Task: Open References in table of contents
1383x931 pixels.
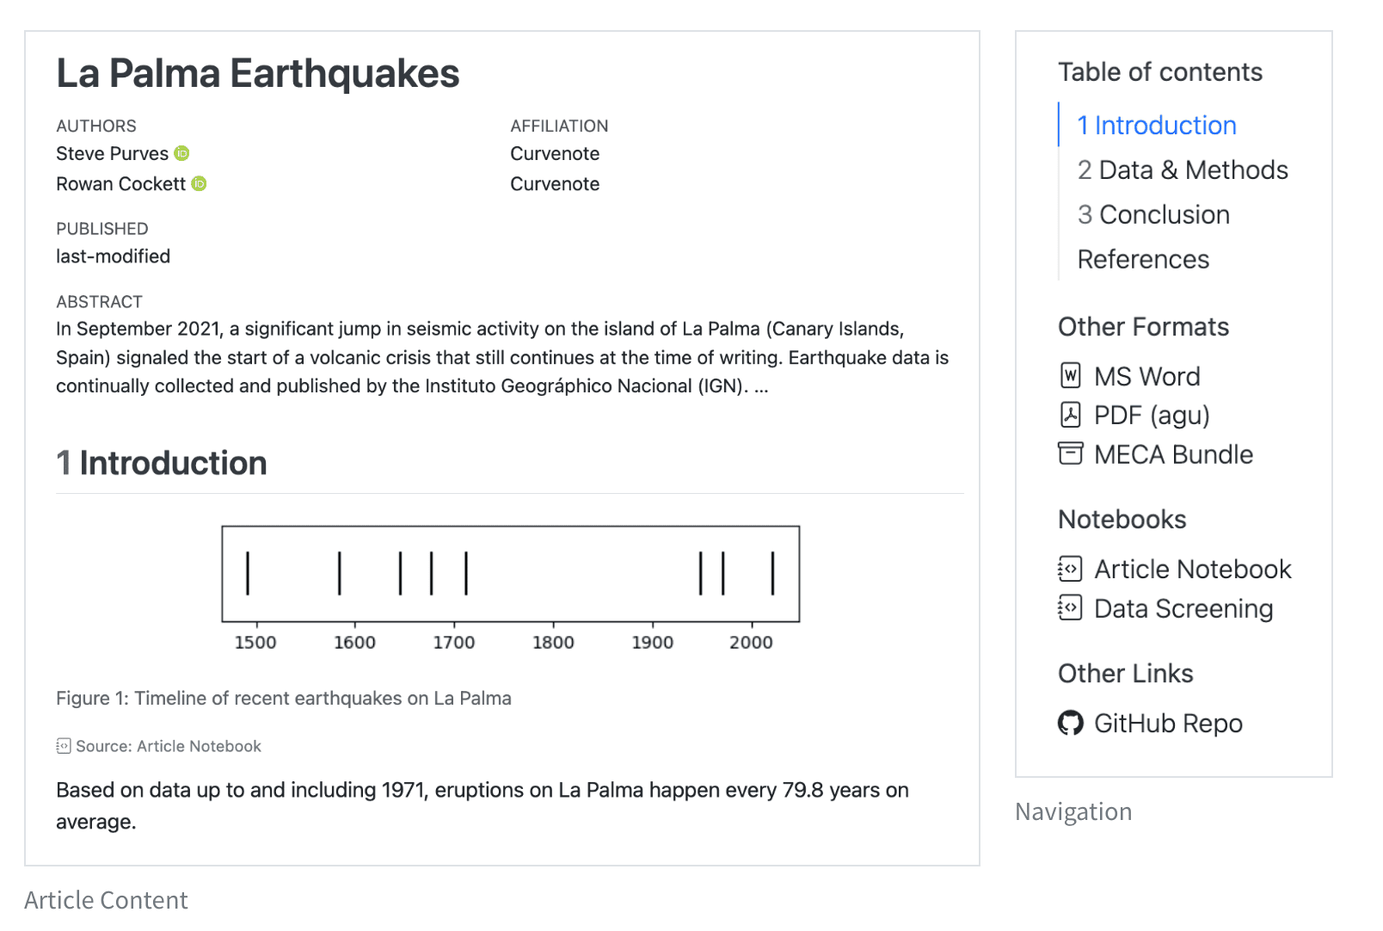Action: click(1142, 260)
